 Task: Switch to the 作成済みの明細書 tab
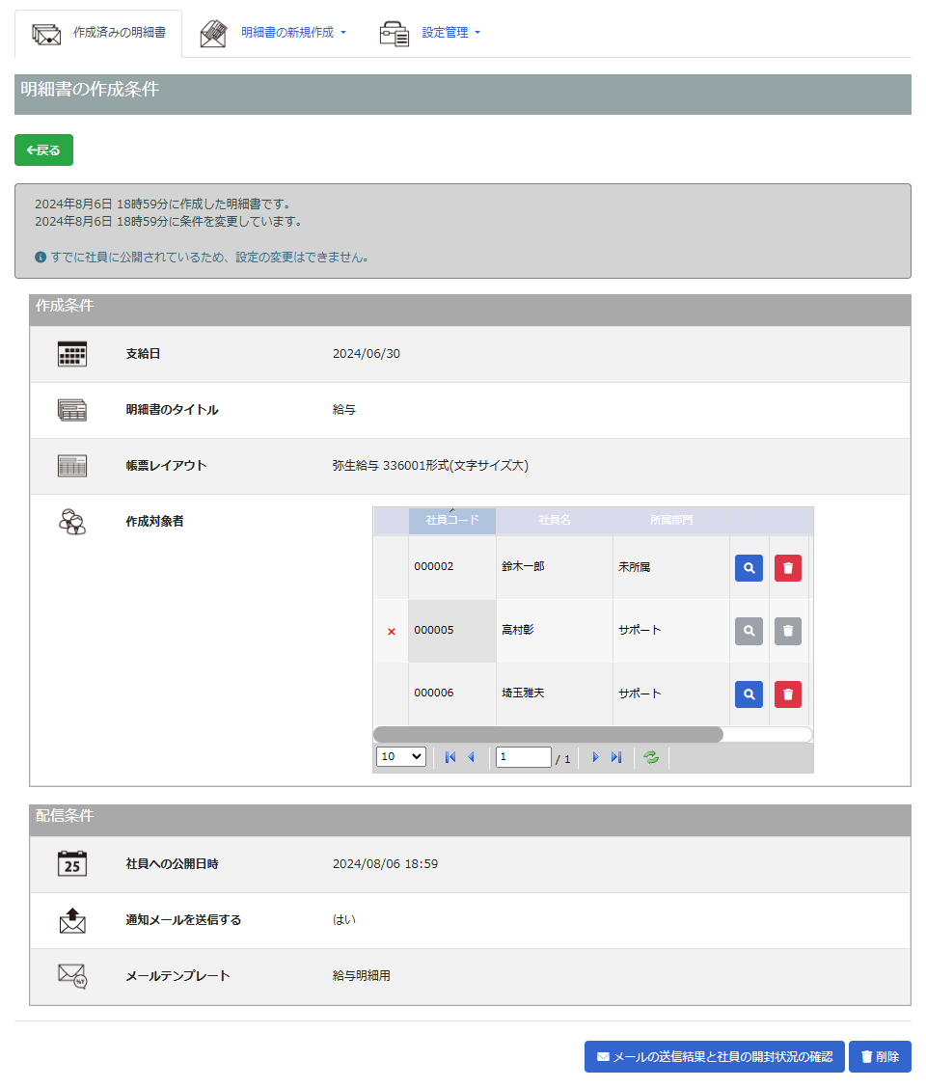[x=98, y=33]
